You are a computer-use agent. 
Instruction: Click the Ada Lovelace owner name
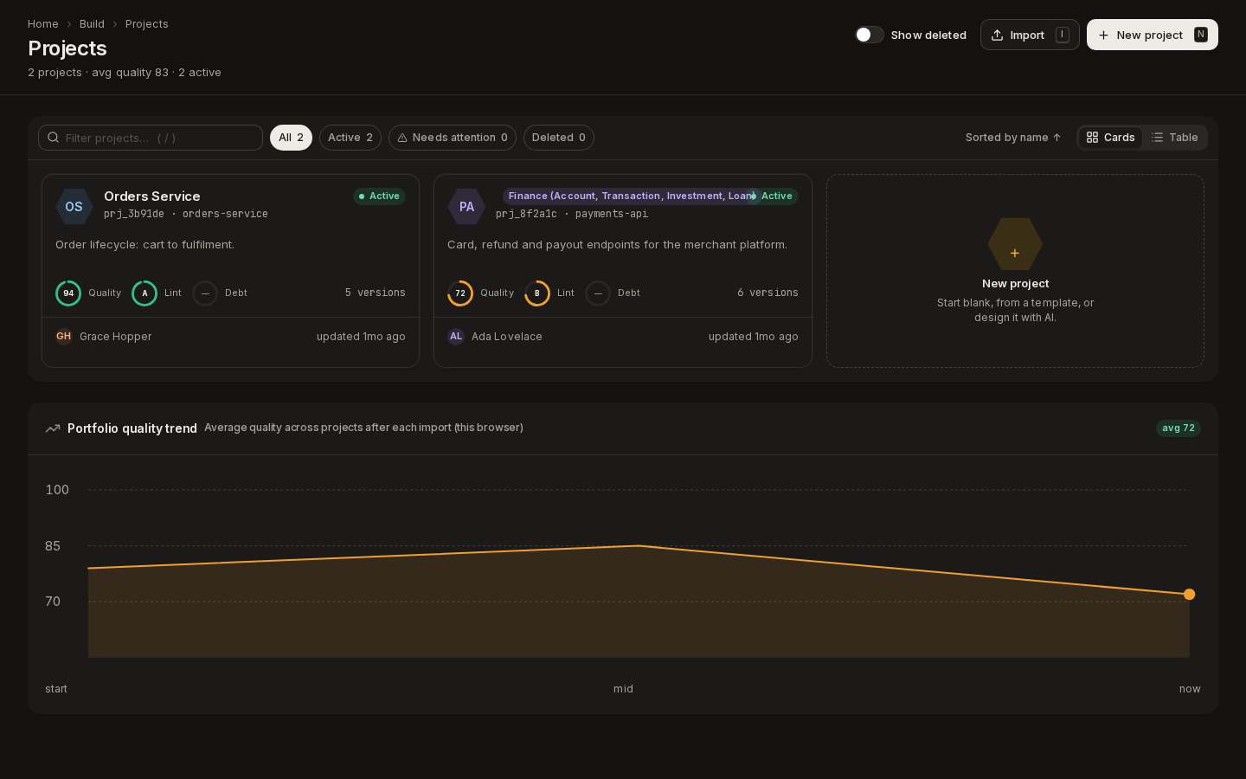(x=507, y=337)
